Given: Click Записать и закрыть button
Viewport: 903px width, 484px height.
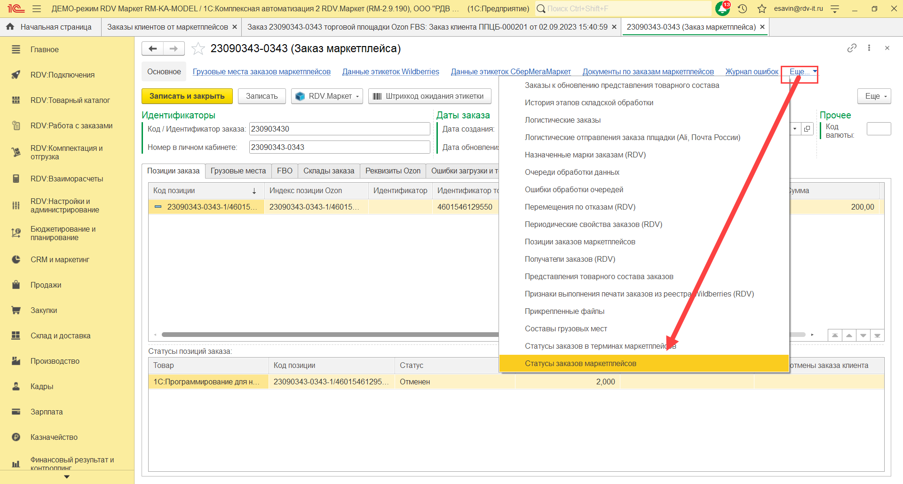Looking at the screenshot, I should [187, 96].
